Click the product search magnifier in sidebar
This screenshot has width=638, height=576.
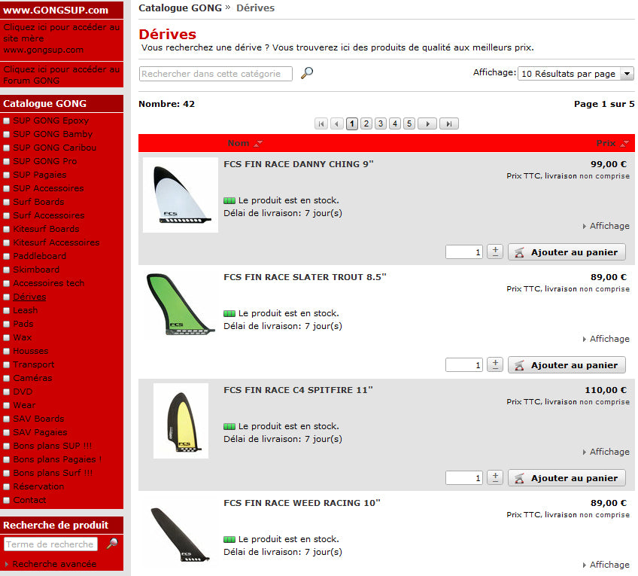pyautogui.click(x=112, y=544)
